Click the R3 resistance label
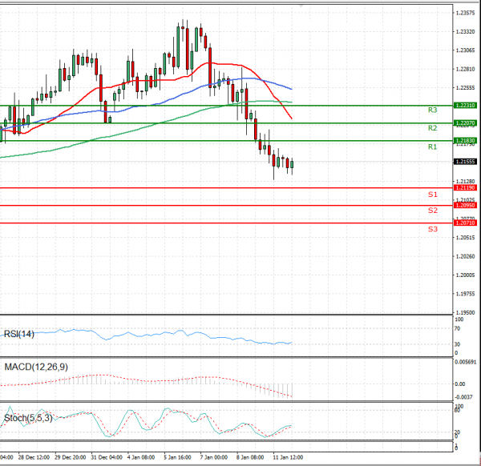 (x=433, y=110)
